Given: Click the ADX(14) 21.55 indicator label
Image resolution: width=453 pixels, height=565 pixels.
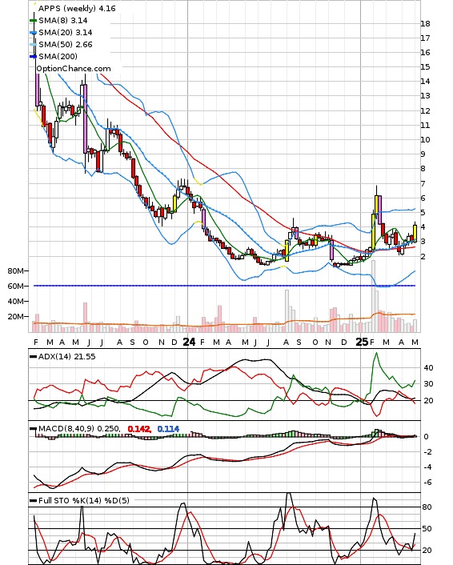Looking at the screenshot, I should [x=67, y=357].
